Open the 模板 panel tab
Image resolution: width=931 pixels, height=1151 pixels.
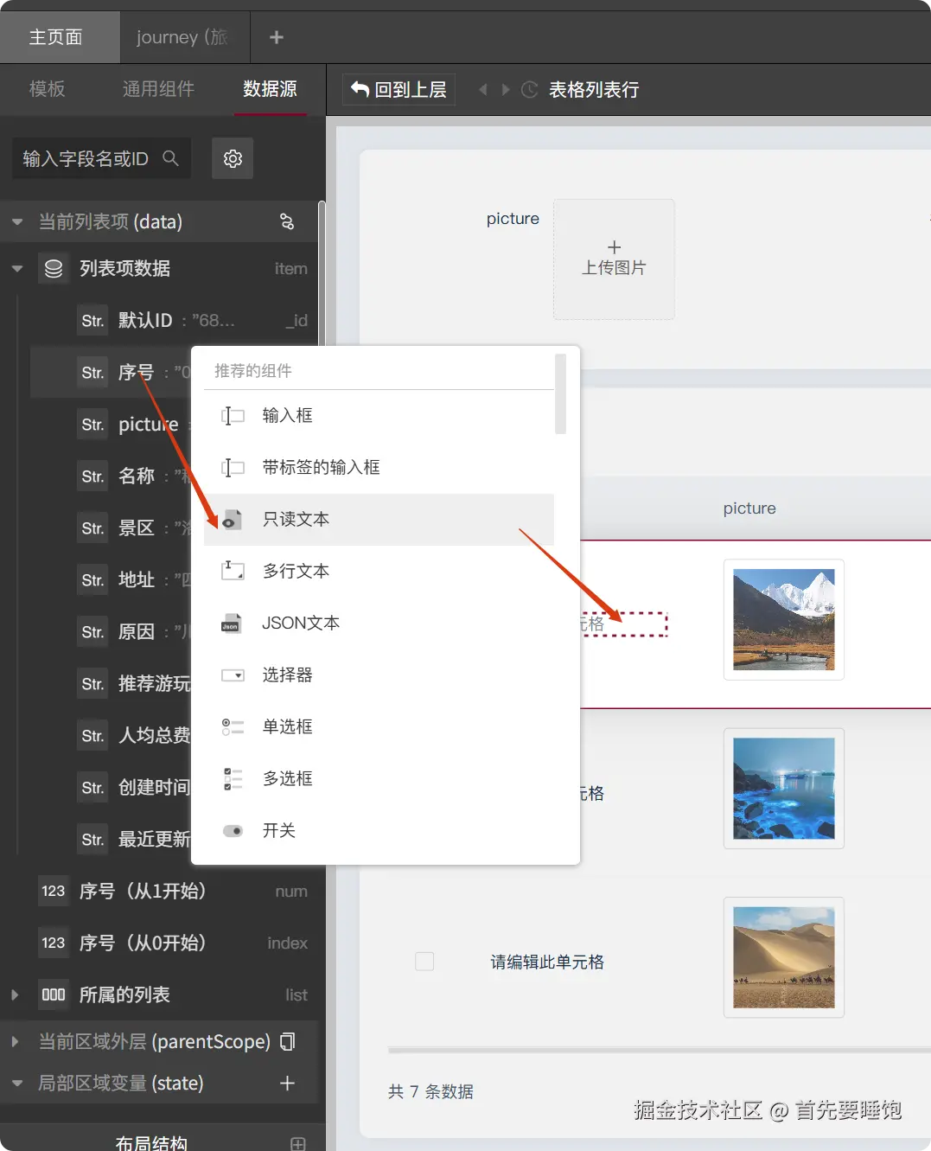click(x=47, y=89)
